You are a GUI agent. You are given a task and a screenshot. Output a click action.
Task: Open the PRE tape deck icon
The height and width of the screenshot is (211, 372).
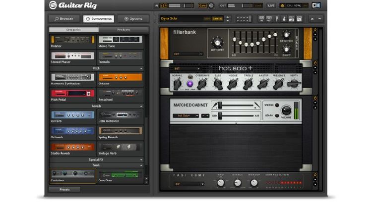click(261, 19)
